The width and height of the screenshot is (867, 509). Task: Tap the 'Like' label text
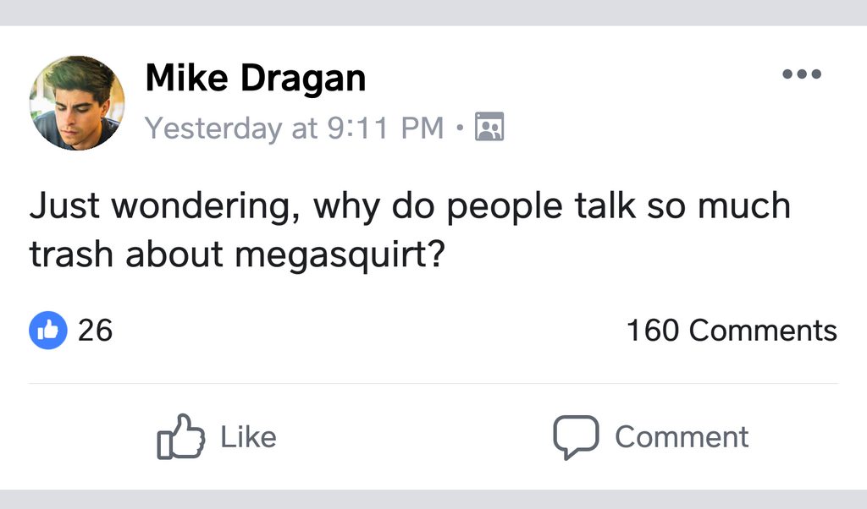248,436
